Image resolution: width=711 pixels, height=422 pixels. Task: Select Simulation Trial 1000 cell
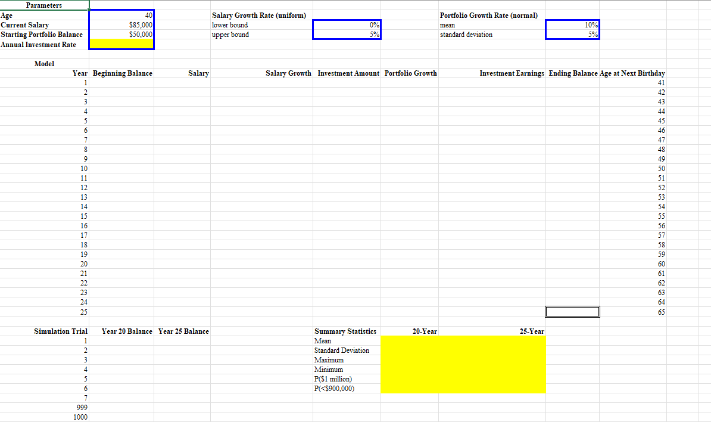45,417
